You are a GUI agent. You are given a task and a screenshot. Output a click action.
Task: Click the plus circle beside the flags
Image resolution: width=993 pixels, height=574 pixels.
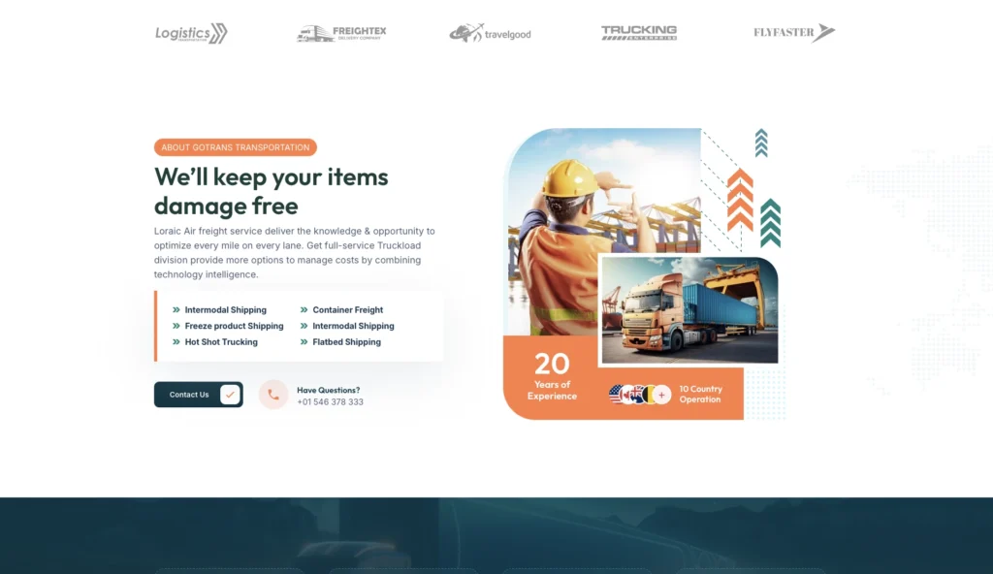pyautogui.click(x=661, y=395)
